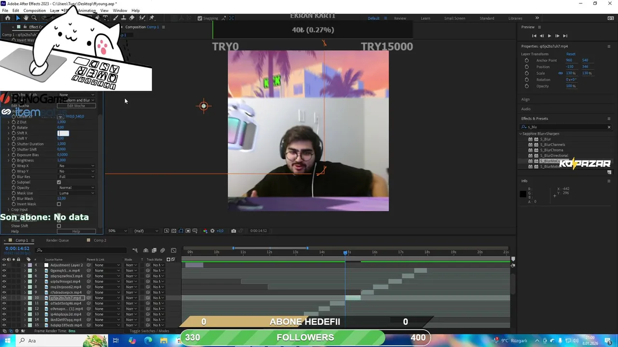
Task: Toggle the Graph Editor in timeline
Action: point(173,250)
